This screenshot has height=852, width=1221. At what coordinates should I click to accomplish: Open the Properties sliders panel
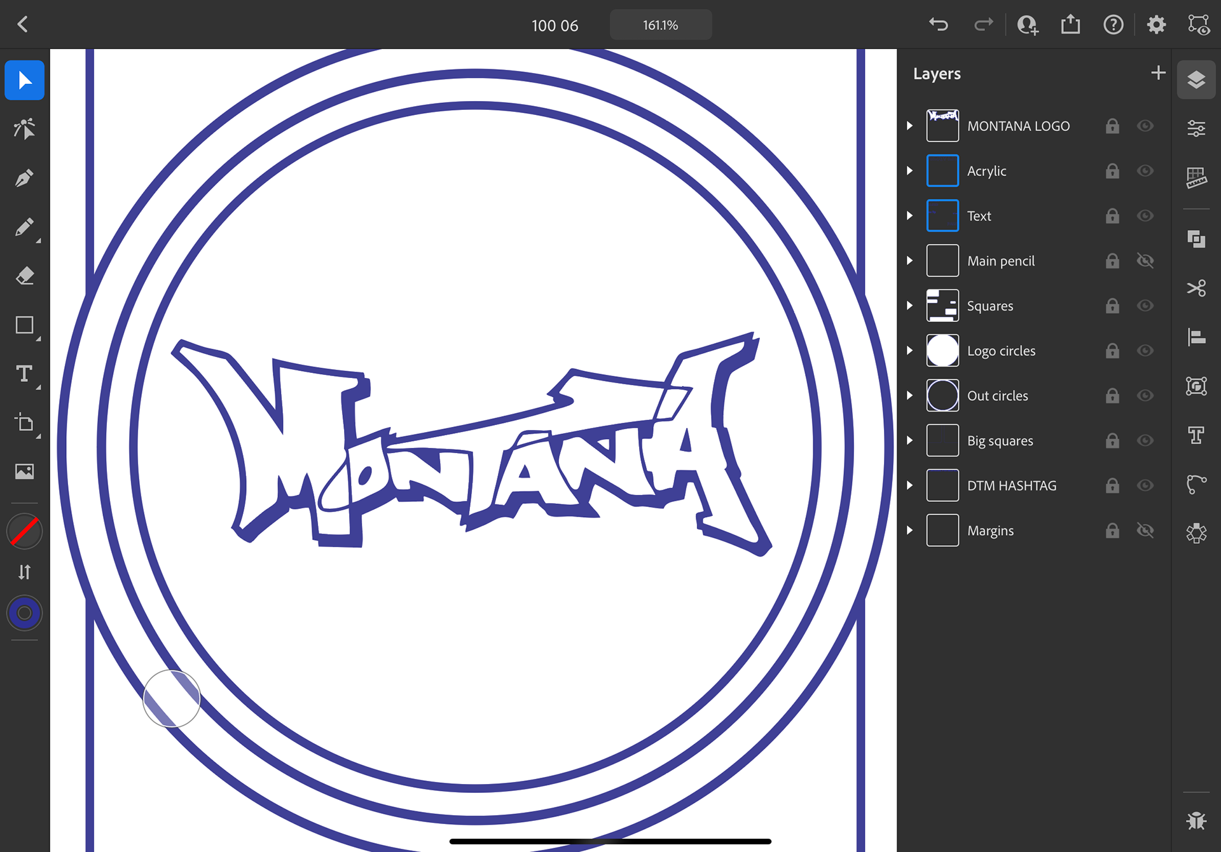coord(1196,129)
